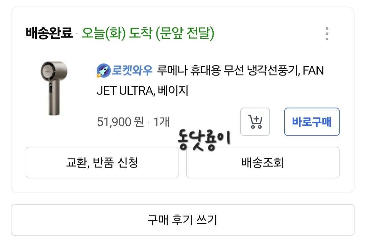The height and width of the screenshot is (242, 365).
Task: Click the 51,900 원 price
Action: pos(120,122)
